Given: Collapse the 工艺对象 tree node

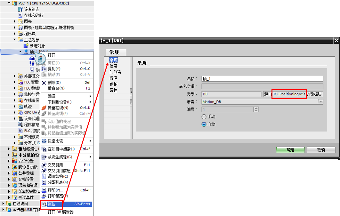Looking at the screenshot, I should 15,39.
